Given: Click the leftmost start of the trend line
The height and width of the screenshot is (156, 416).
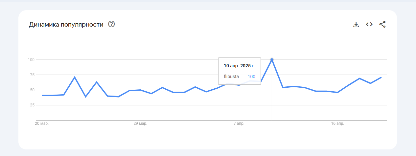Looking at the screenshot, I should pos(42,95).
